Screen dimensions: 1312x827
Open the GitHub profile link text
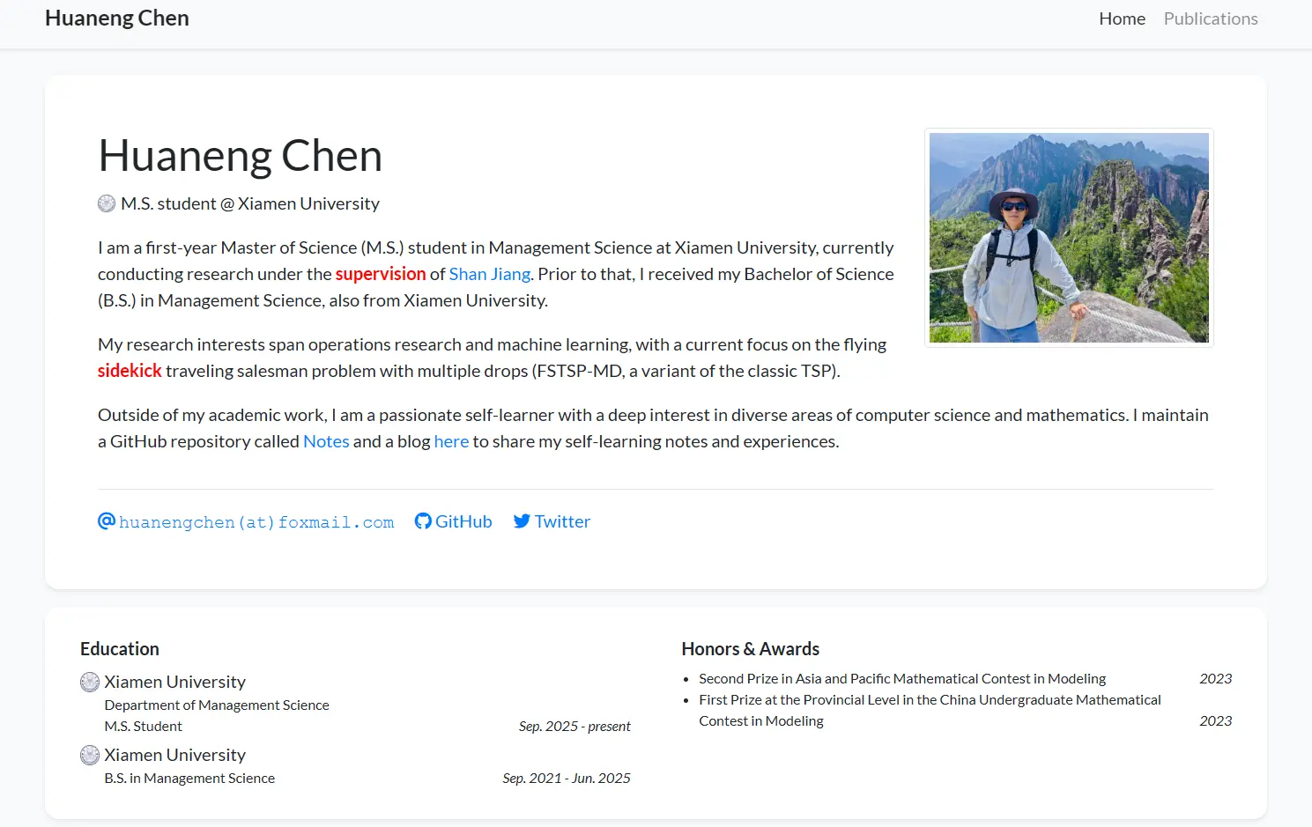coord(463,521)
